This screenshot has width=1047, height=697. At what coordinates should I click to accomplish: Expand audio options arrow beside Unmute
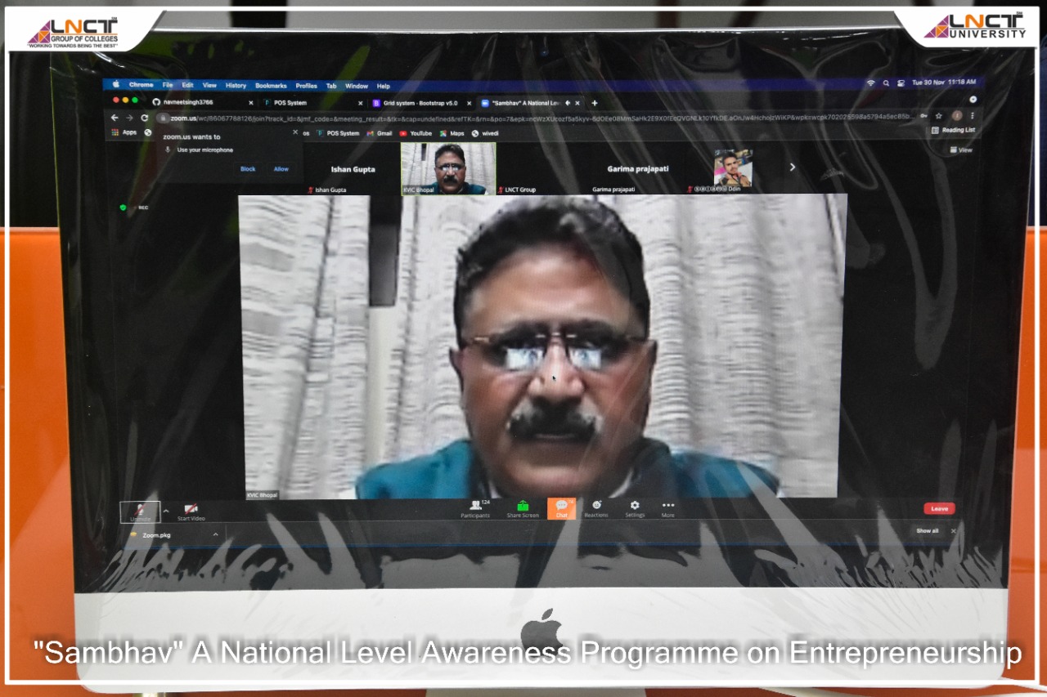point(166,511)
